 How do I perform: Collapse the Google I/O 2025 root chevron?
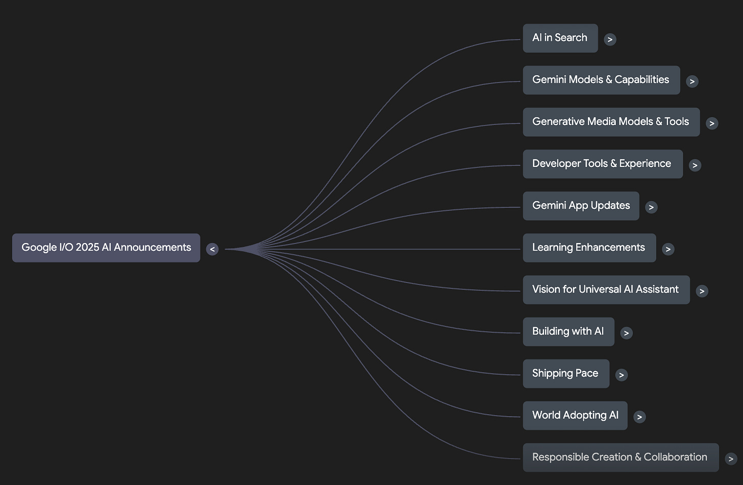212,249
